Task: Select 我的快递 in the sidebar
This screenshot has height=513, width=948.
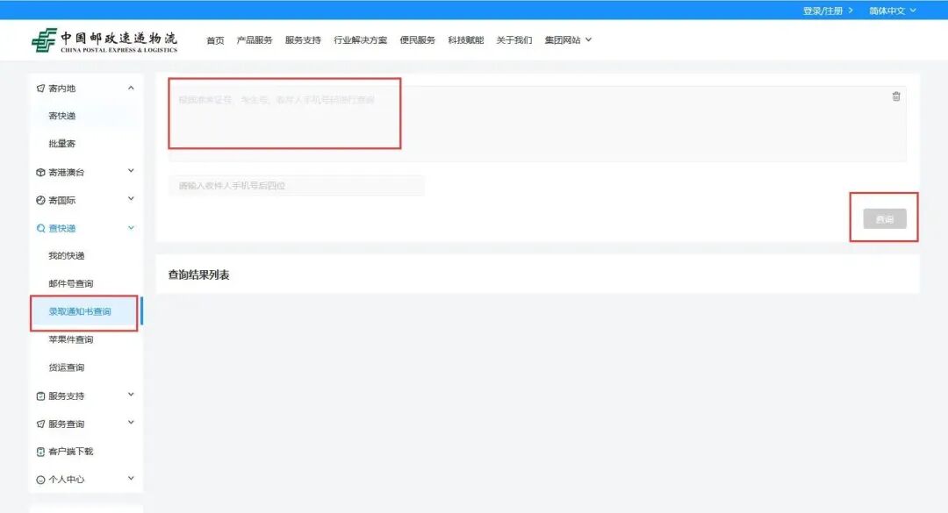Action: 67,255
